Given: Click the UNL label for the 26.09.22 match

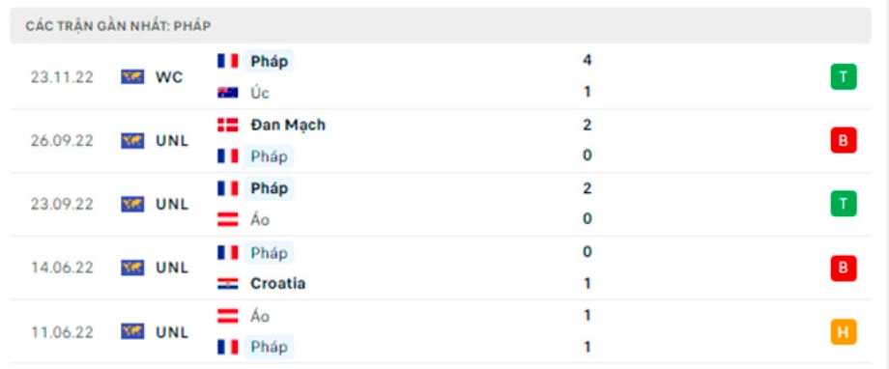Looking at the screenshot, I should point(172,141).
